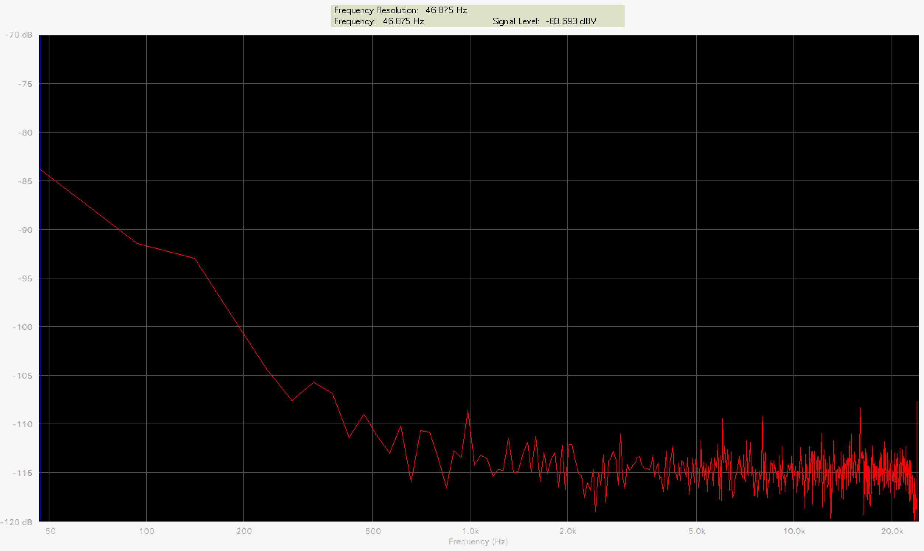Click the 200 frequency axis label
This screenshot has height=551, width=924.
(x=244, y=531)
